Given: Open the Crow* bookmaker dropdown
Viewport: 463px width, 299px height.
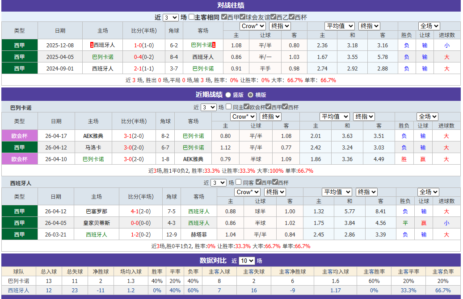Looking at the screenshot, I should tap(252, 26).
